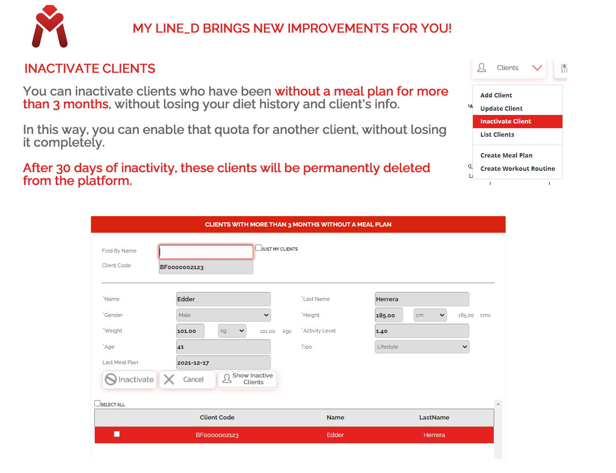This screenshot has height=473, width=616.
Task: Select Add Client from the menu
Action: pos(496,95)
